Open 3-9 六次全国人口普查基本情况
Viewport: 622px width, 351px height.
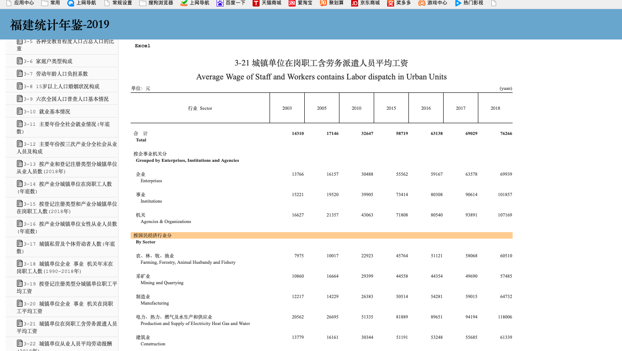point(66,99)
